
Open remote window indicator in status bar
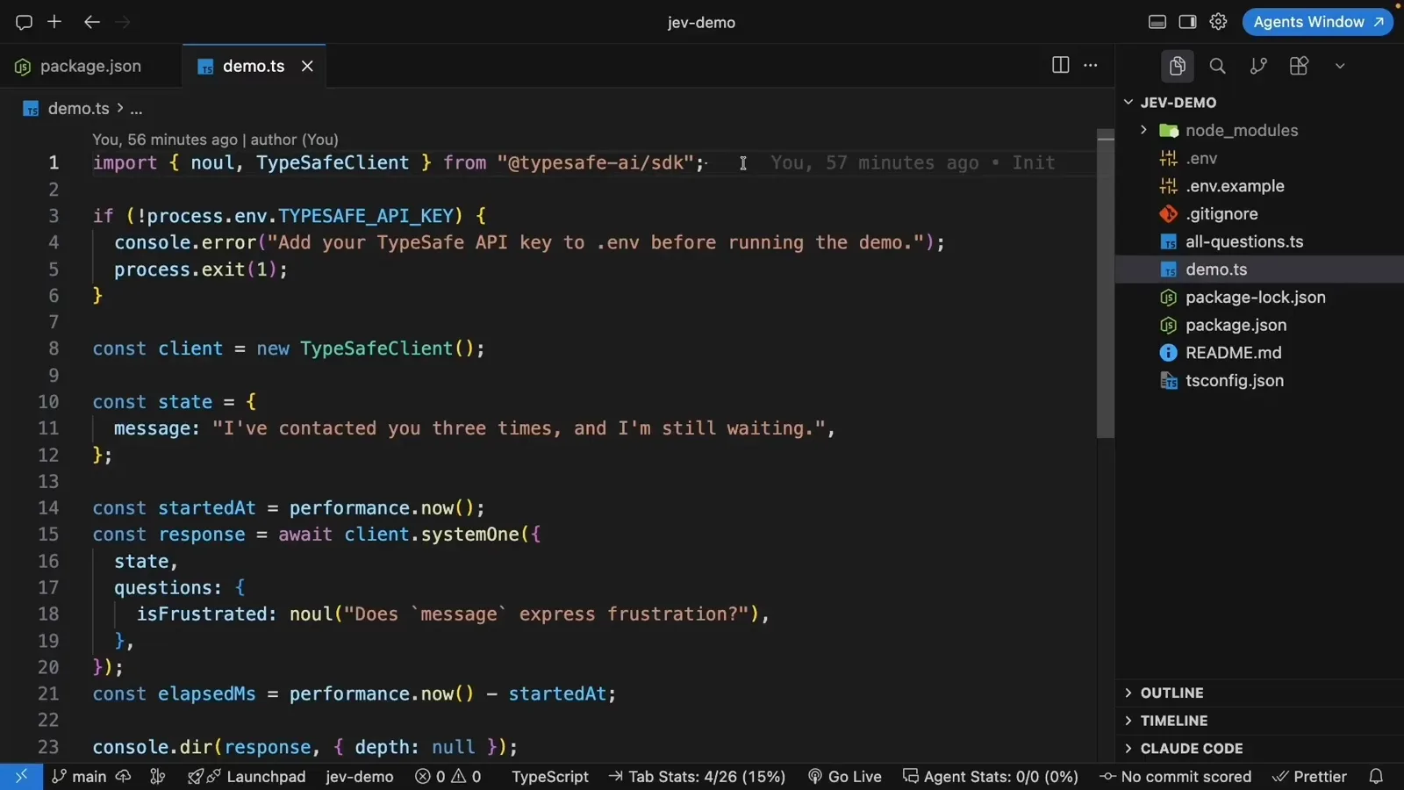coord(21,777)
